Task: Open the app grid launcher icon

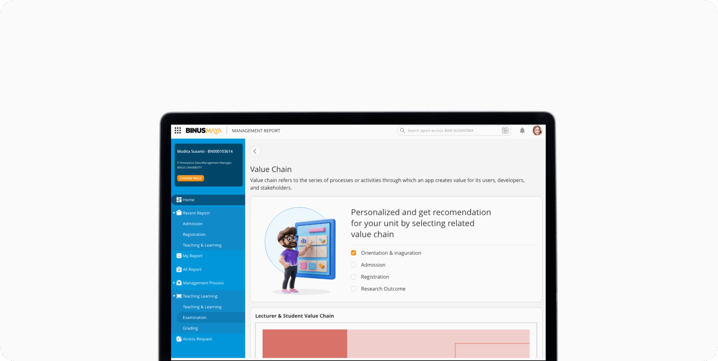Action: pos(178,130)
